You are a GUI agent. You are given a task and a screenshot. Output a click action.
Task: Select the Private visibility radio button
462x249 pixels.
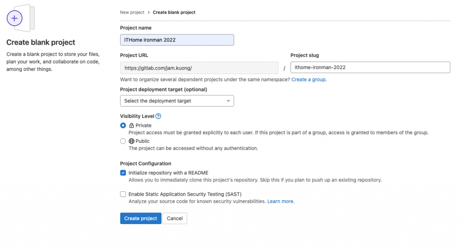tap(123, 125)
